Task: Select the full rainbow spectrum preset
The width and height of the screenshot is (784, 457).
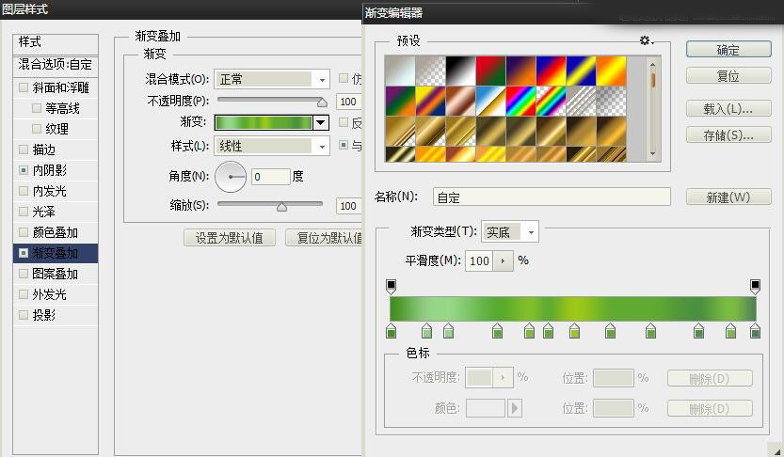Action: point(520,101)
